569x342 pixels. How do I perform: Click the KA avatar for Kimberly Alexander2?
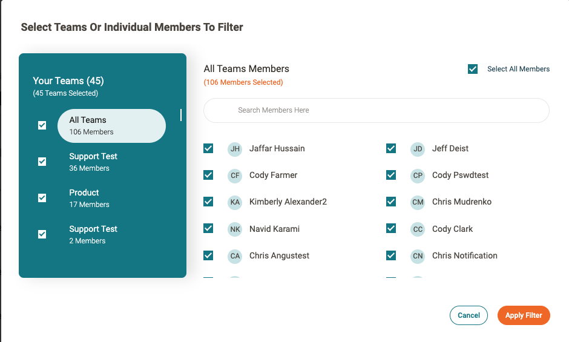[235, 202]
